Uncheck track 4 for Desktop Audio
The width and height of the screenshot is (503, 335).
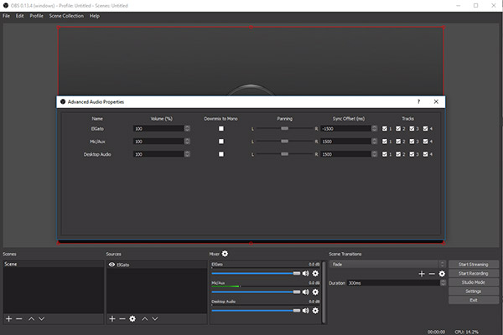(x=425, y=154)
